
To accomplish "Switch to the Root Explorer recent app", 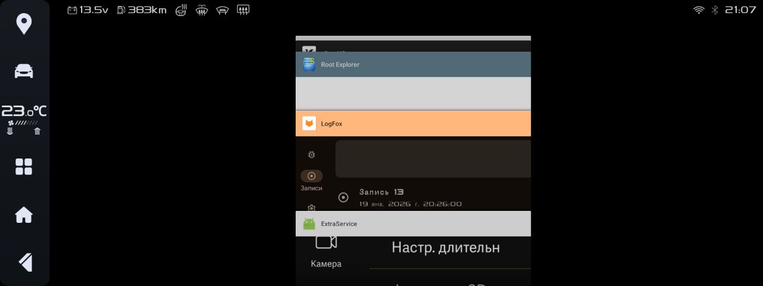I will click(413, 64).
